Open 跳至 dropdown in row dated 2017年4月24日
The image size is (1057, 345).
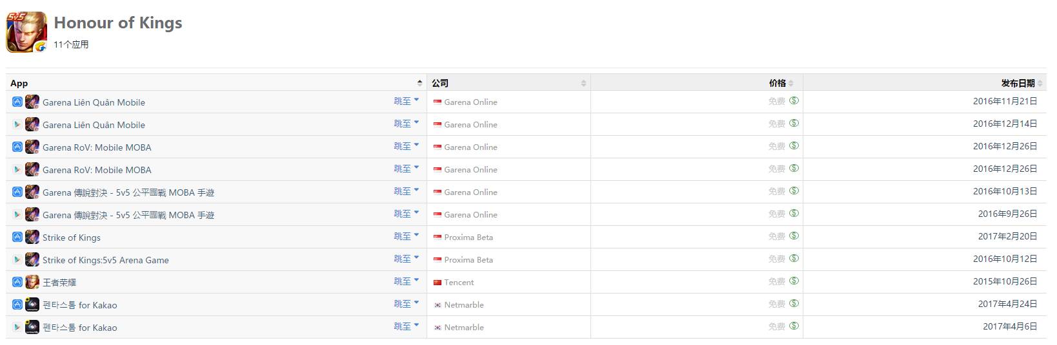click(407, 304)
